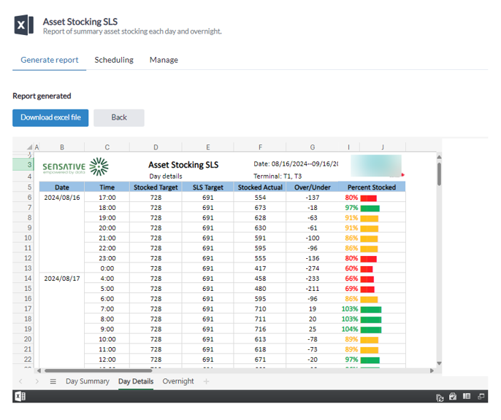The height and width of the screenshot is (420, 501).
Task: Click the horizontal scroll right arrow
Action: tap(432, 370)
